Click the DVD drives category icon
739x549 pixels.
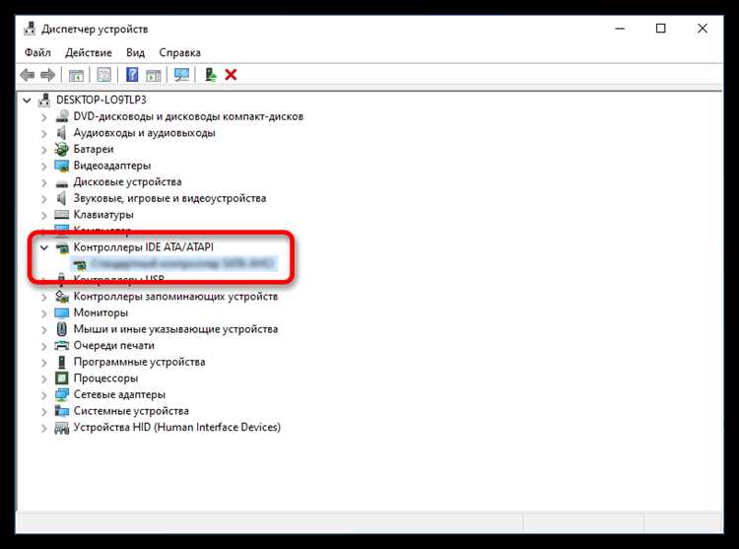point(62,116)
